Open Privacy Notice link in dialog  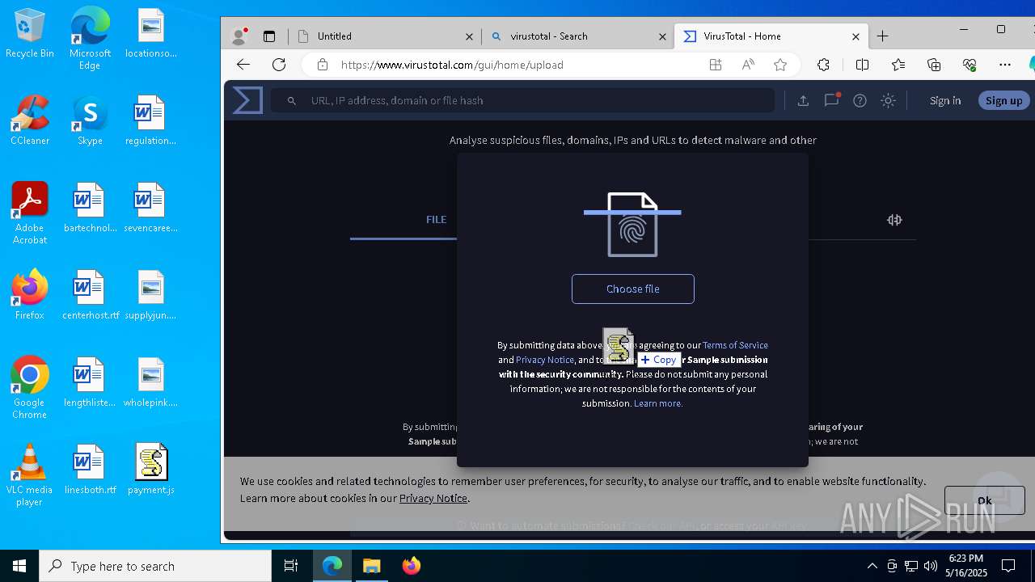[545, 360]
